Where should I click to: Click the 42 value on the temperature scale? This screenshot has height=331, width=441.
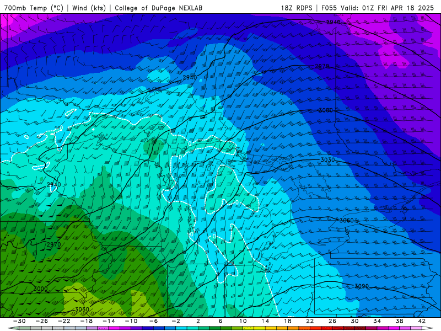click(422, 321)
